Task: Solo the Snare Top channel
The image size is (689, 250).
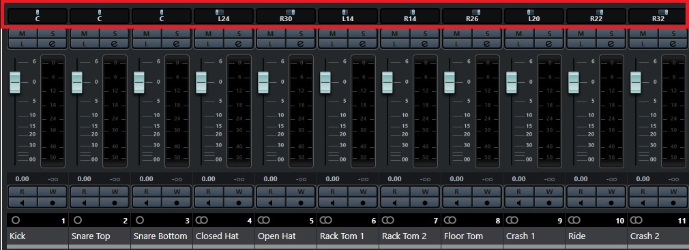Action: click(114, 34)
